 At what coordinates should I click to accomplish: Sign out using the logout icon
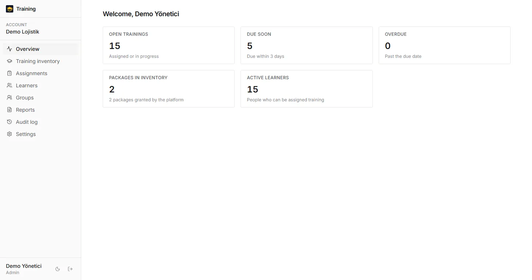[70, 269]
